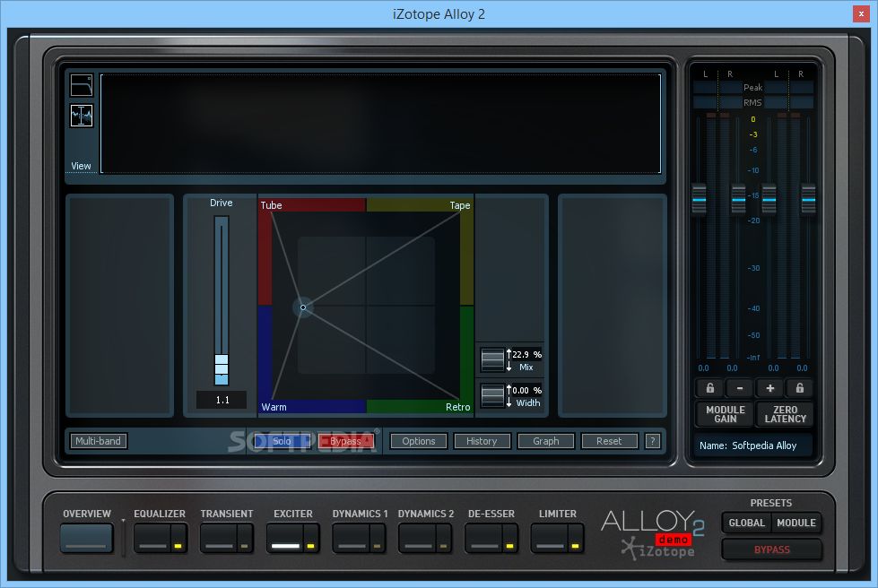Toggle the Equalizer module power LED

[178, 545]
